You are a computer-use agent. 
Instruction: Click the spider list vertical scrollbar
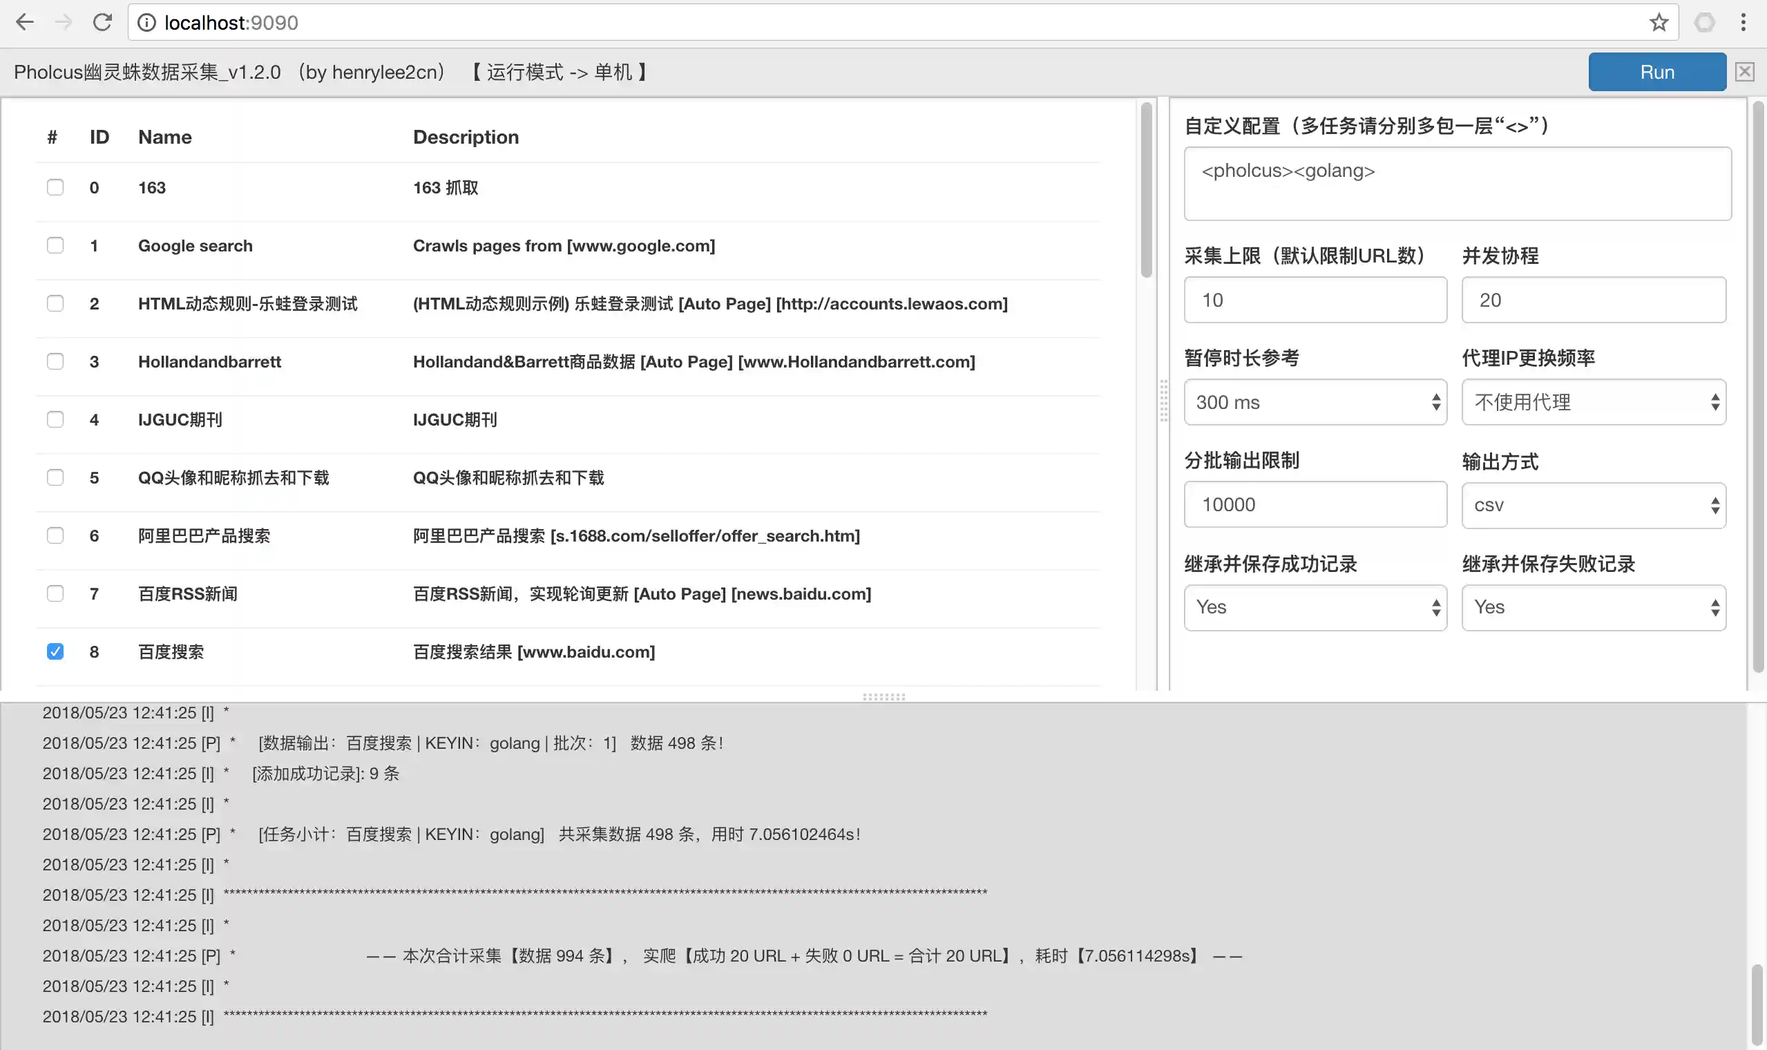coord(1146,191)
